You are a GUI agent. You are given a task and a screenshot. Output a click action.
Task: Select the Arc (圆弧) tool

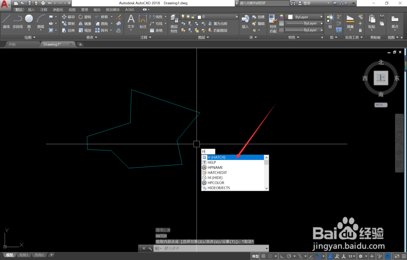click(x=40, y=21)
